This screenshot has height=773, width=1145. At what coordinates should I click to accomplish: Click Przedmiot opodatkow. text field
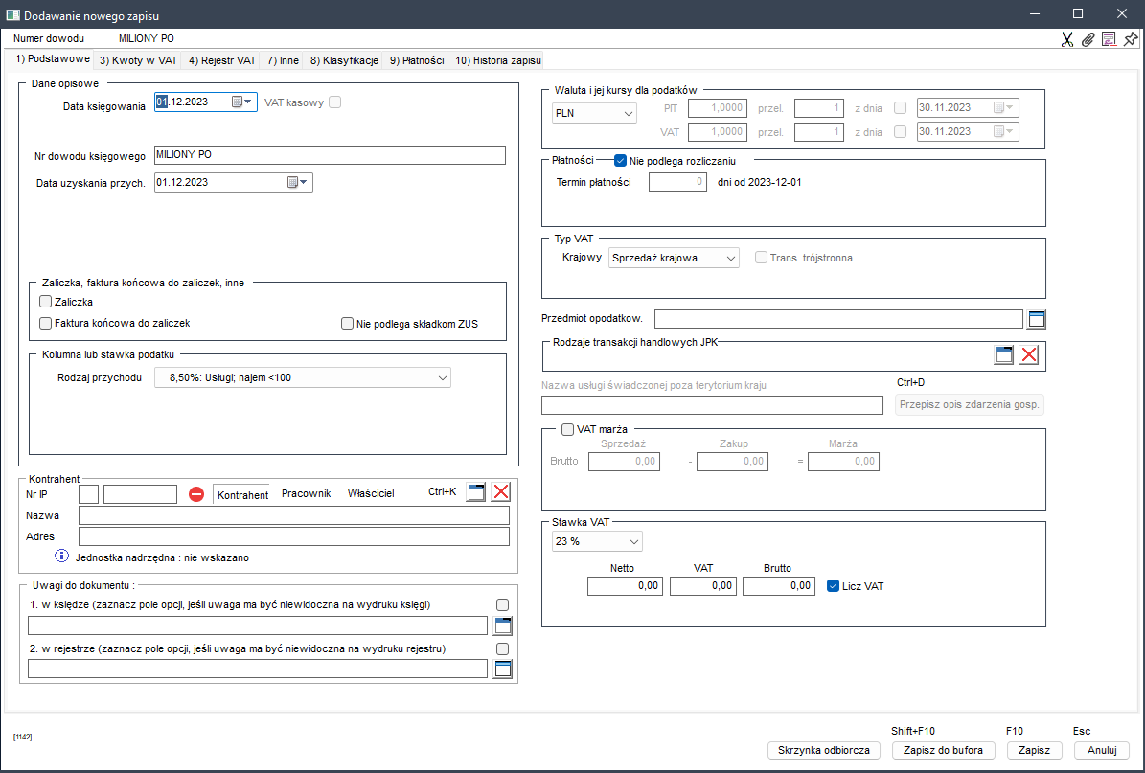838,319
